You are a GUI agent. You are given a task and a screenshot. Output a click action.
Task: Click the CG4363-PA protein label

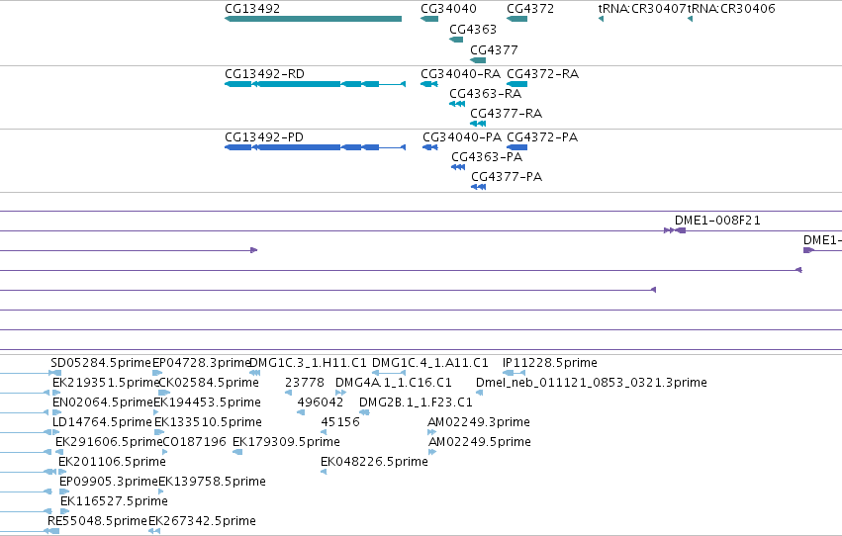click(487, 157)
